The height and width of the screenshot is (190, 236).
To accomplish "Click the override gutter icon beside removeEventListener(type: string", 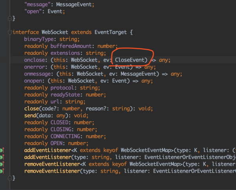I will point(2,171).
